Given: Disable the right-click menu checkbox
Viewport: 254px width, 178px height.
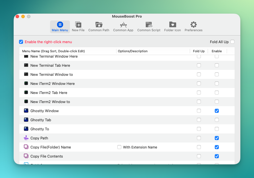Looking at the screenshot, I should (x=21, y=42).
